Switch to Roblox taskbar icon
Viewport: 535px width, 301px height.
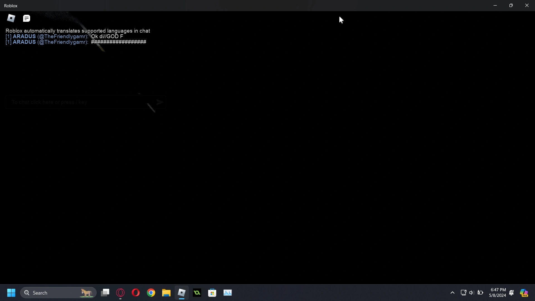182,293
